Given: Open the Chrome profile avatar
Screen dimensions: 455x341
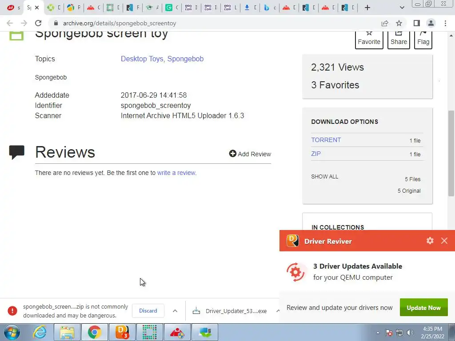Looking at the screenshot, I should 431,23.
